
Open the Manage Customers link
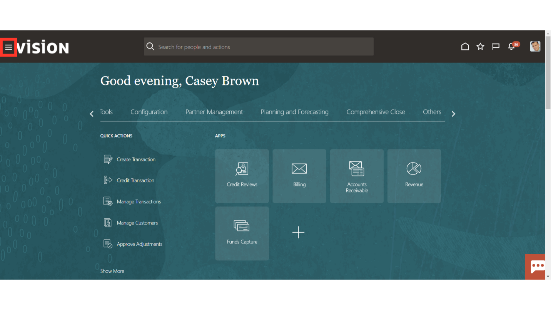pyautogui.click(x=137, y=223)
